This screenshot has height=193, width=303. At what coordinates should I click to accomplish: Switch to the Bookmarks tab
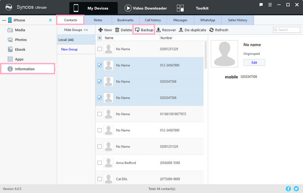pyautogui.click(x=126, y=20)
